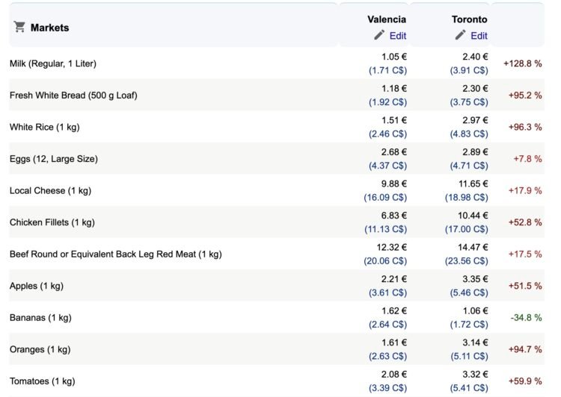This screenshot has width=561, height=397.
Task: Click the pencil icon under Toronto
Action: pos(461,35)
